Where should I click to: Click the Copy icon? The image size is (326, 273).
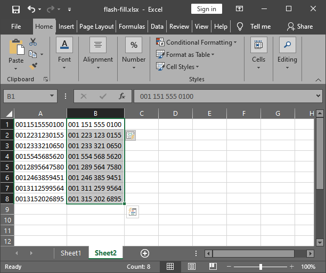pos(32,54)
